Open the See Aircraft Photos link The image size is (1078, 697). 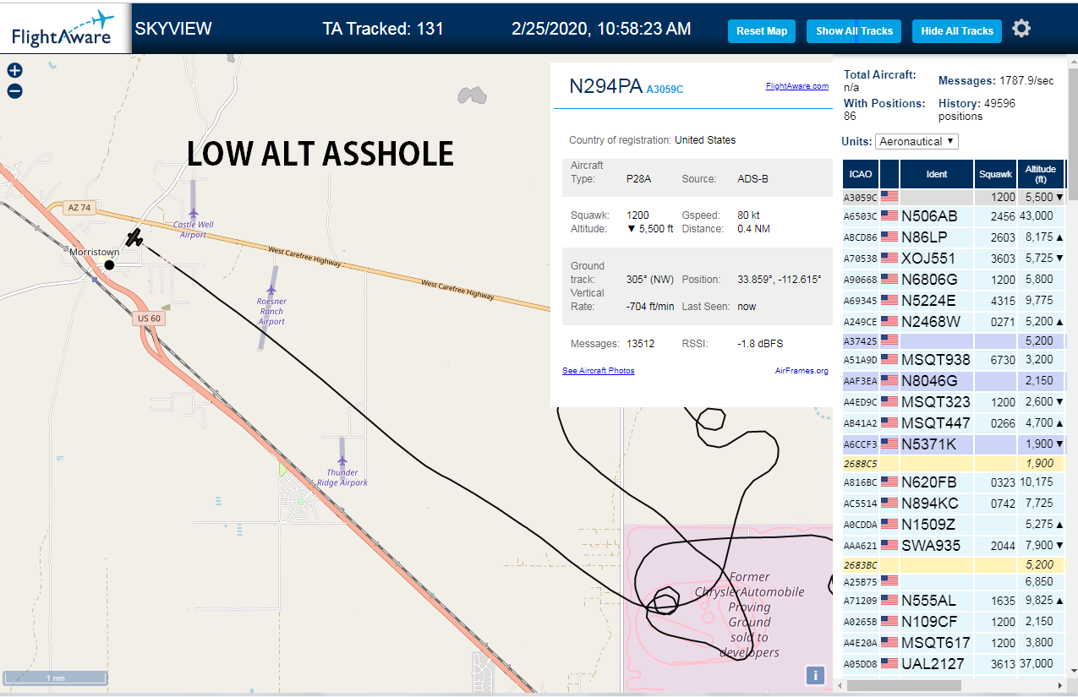click(599, 371)
